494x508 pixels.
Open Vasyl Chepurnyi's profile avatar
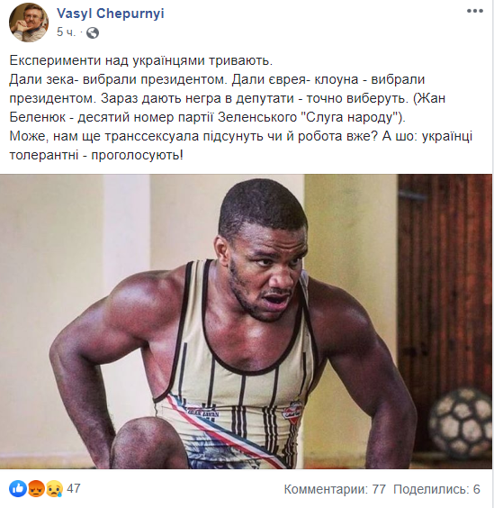[x=29, y=23]
